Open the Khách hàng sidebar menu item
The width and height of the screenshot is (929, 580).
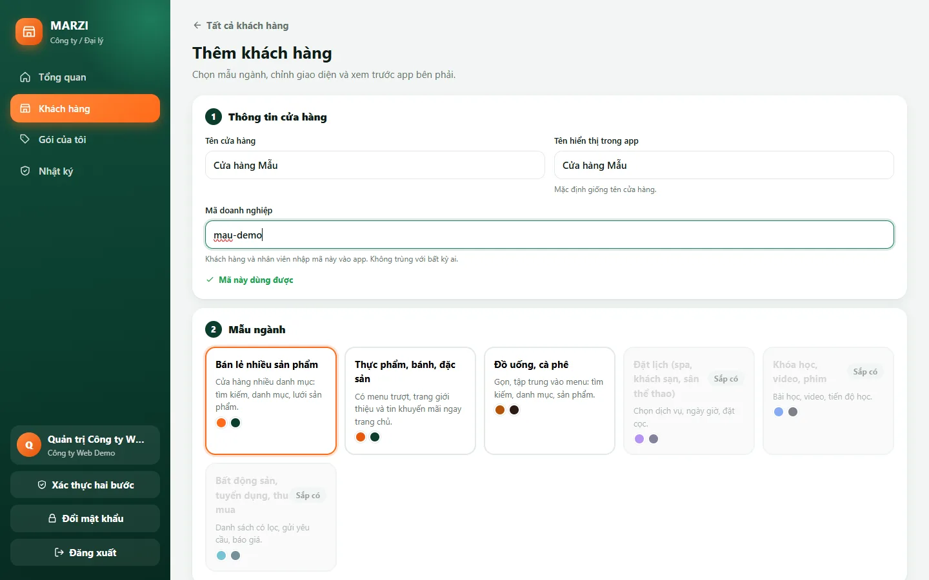coord(85,108)
